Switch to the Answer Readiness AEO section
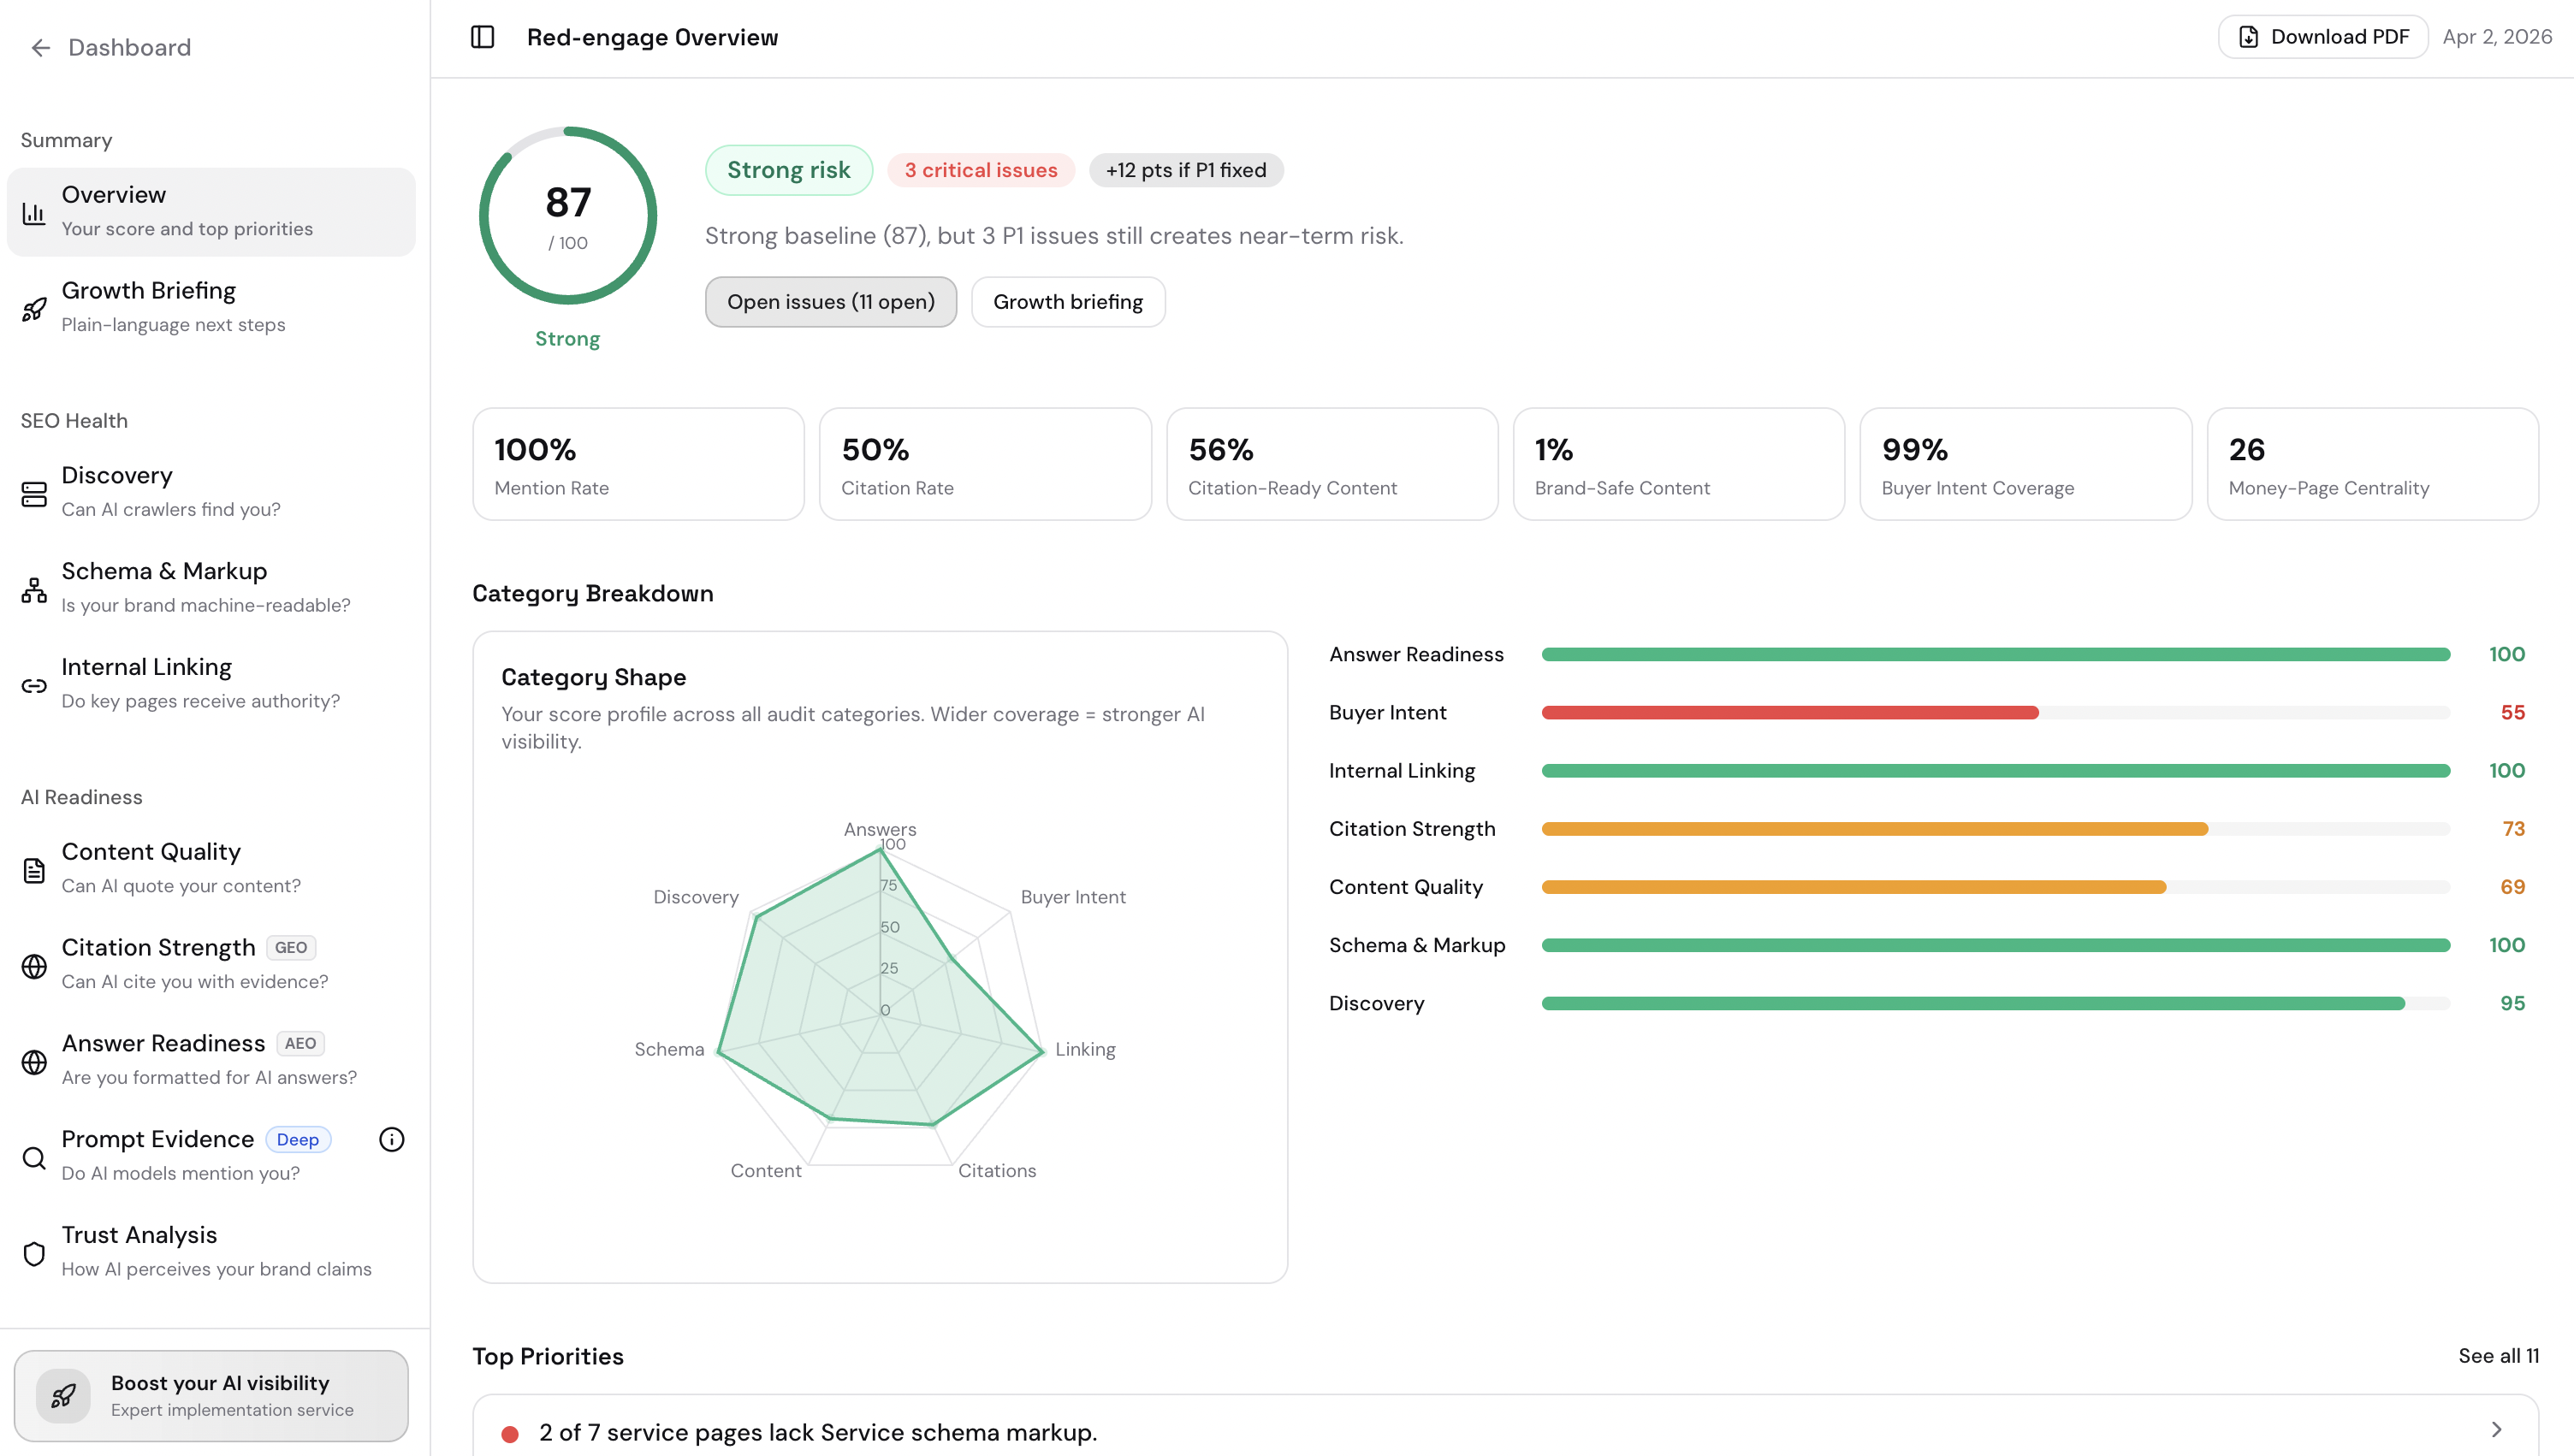2574x1456 pixels. pyautogui.click(x=163, y=1043)
